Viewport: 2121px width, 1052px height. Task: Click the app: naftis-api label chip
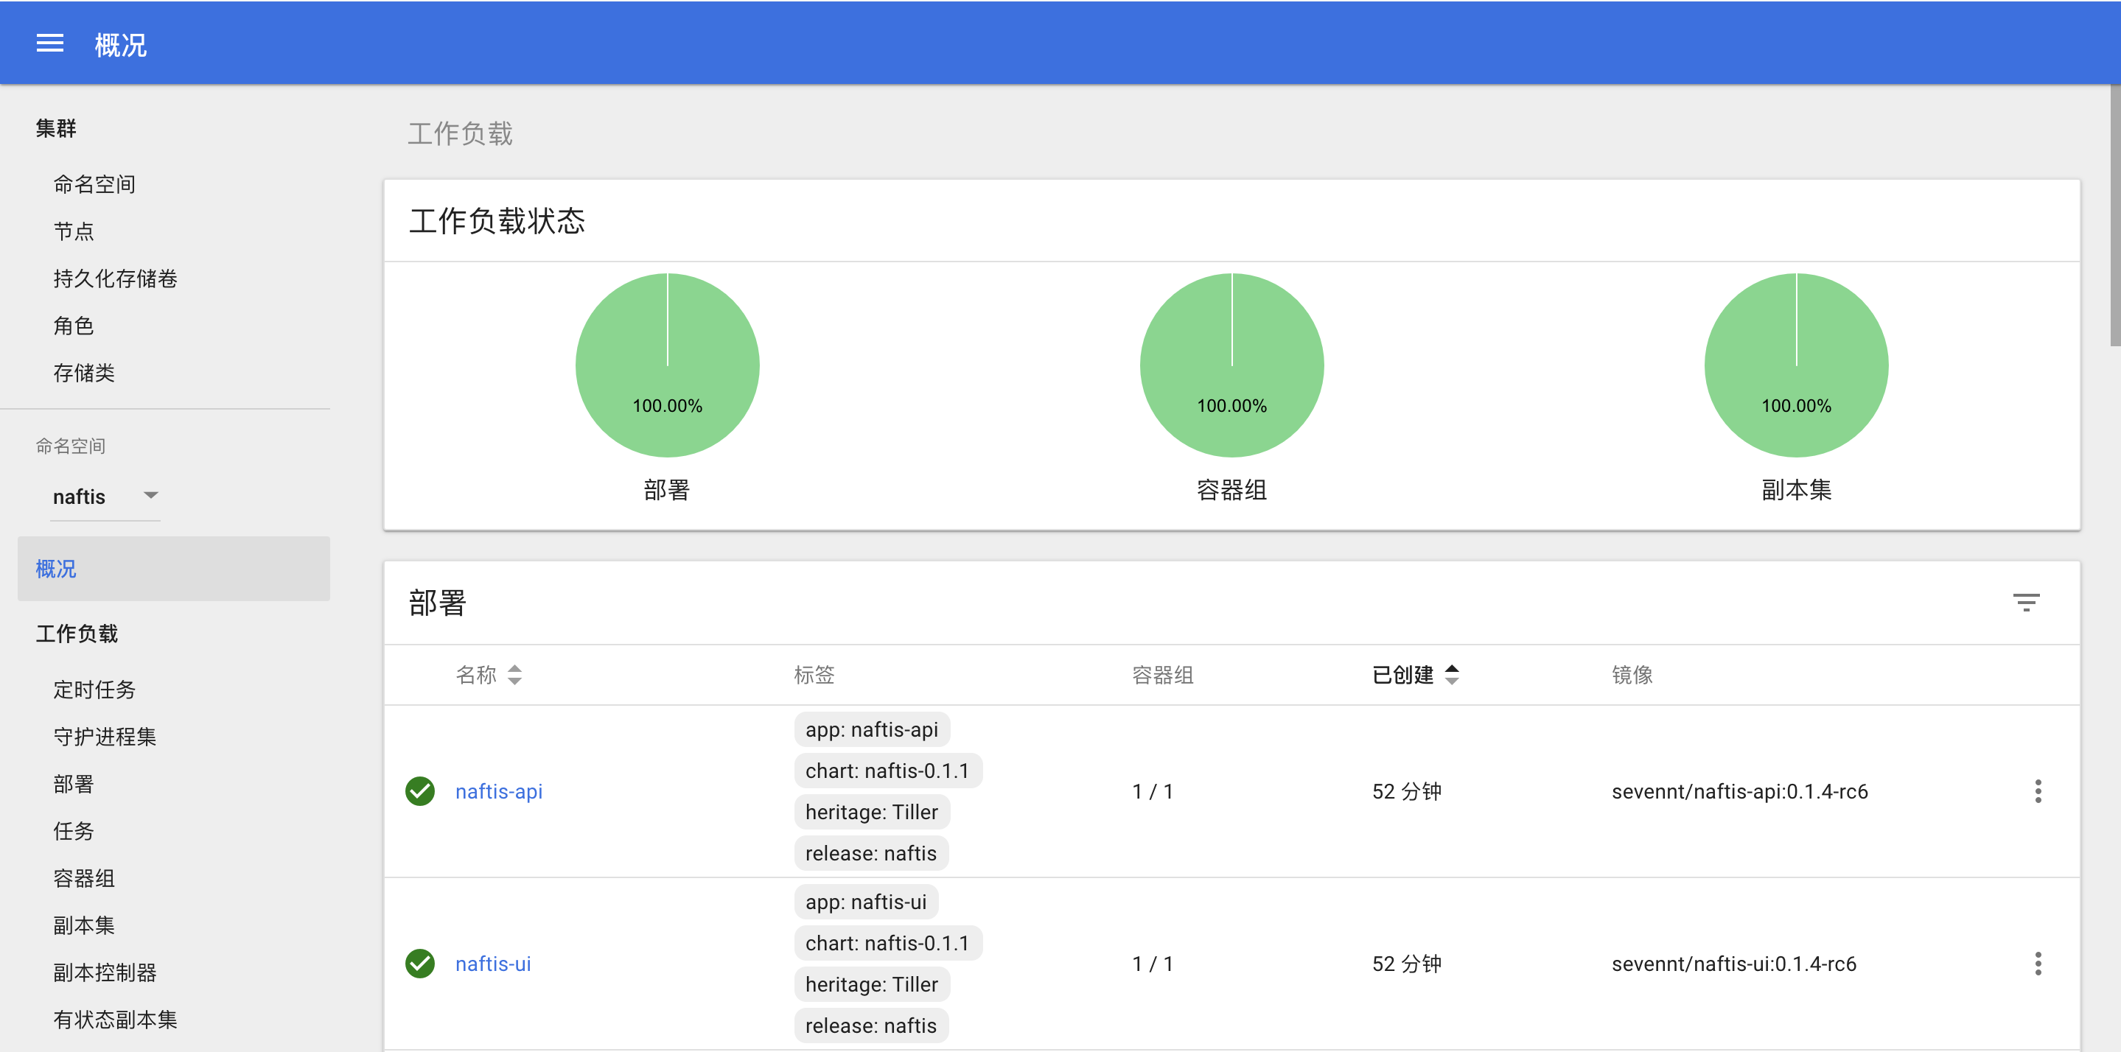(x=871, y=729)
